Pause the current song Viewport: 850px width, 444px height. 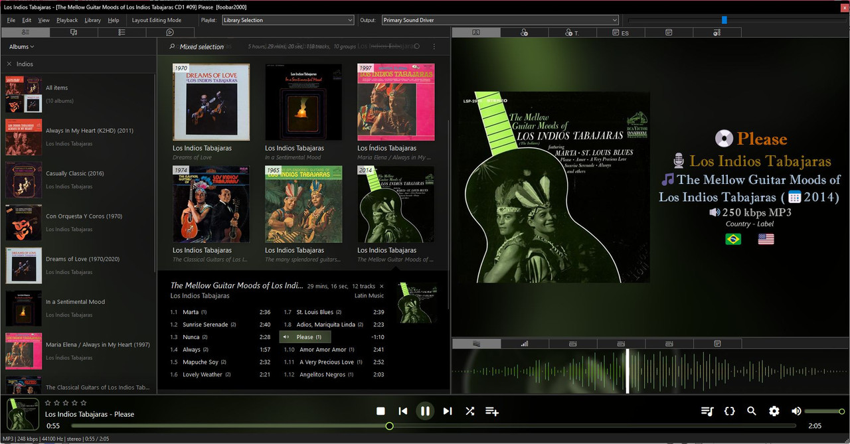[x=425, y=411]
